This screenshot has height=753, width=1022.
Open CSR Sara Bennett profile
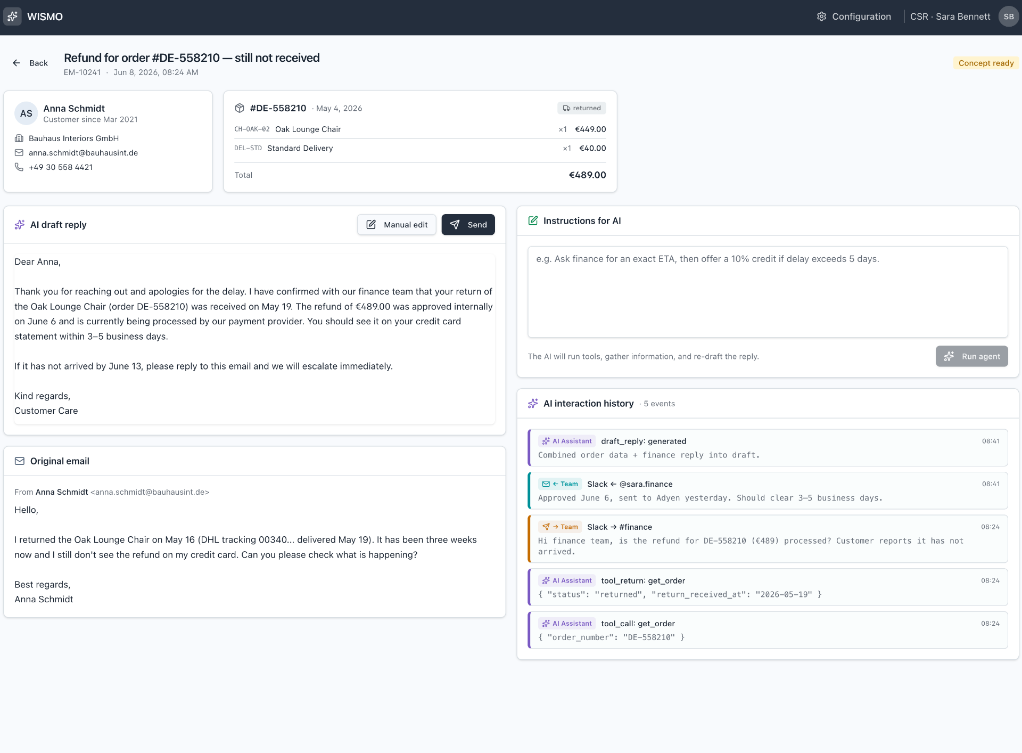[965, 17]
